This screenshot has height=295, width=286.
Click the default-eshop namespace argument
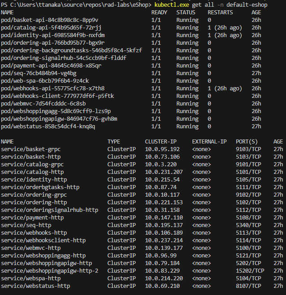[247, 5]
